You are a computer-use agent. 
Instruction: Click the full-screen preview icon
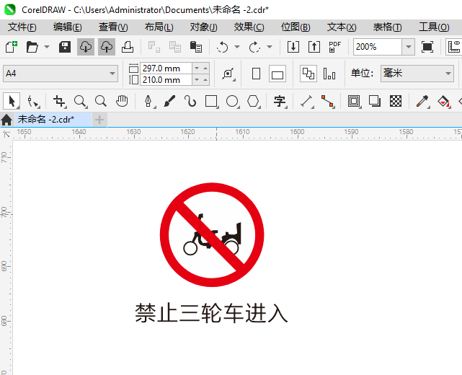pos(427,47)
